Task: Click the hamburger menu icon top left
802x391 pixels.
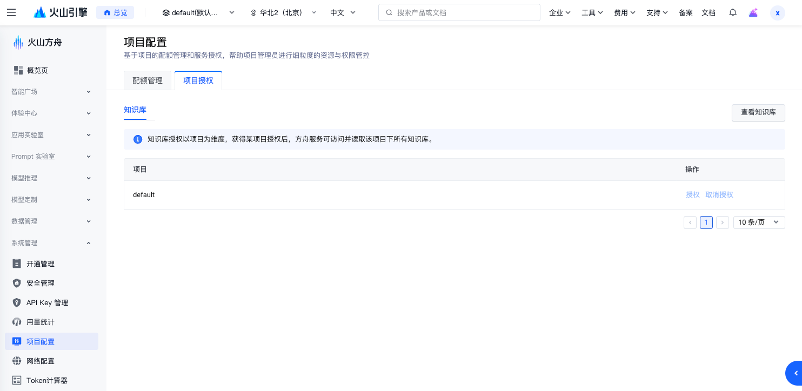Action: coord(11,12)
